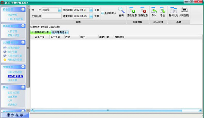The height and width of the screenshot is (118, 204).
Task: Collapse the 设备管理 sidebar section
Action: pos(23,9)
